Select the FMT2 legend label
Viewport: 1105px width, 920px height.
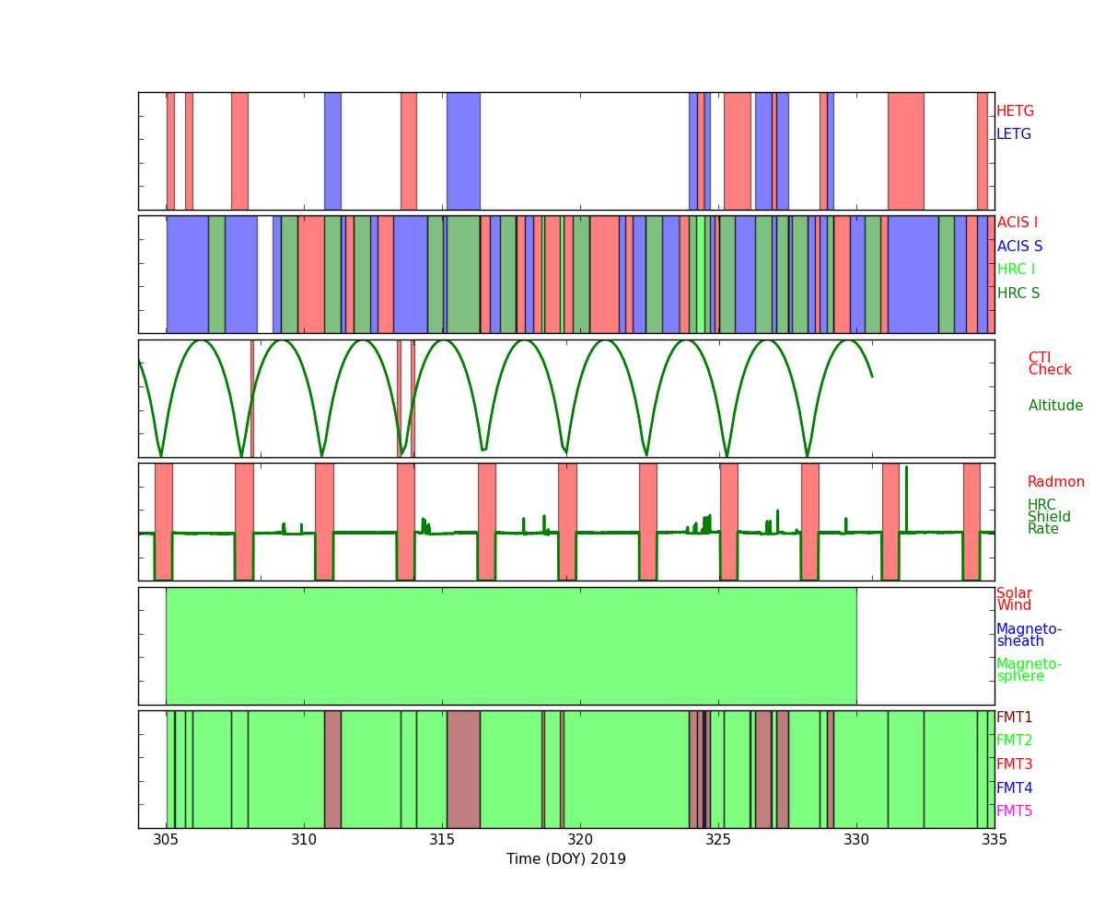click(1015, 741)
